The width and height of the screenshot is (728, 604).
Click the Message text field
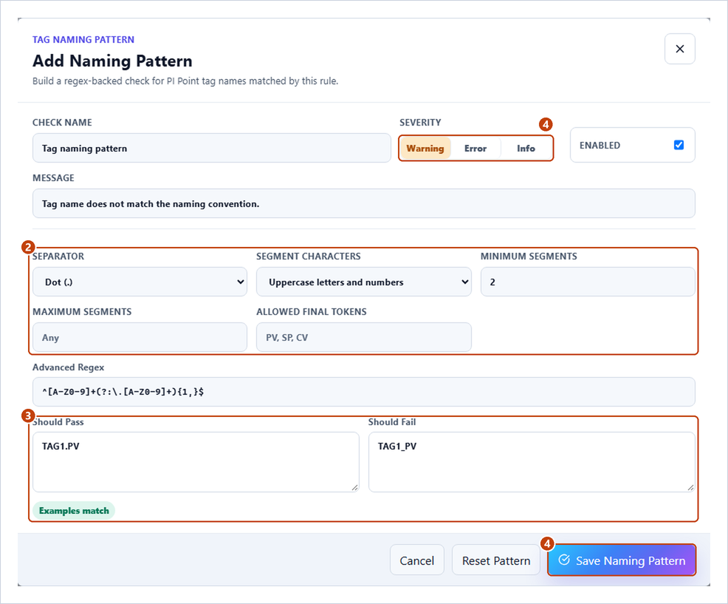coord(363,203)
